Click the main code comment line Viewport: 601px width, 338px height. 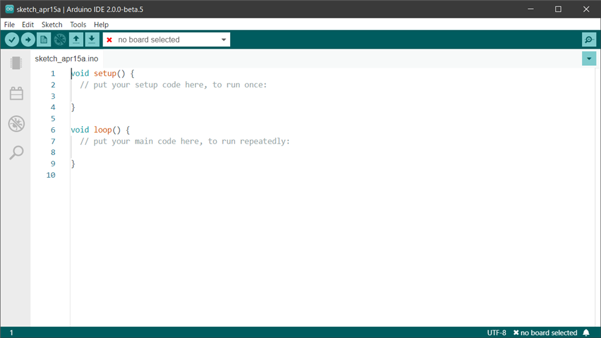(184, 141)
